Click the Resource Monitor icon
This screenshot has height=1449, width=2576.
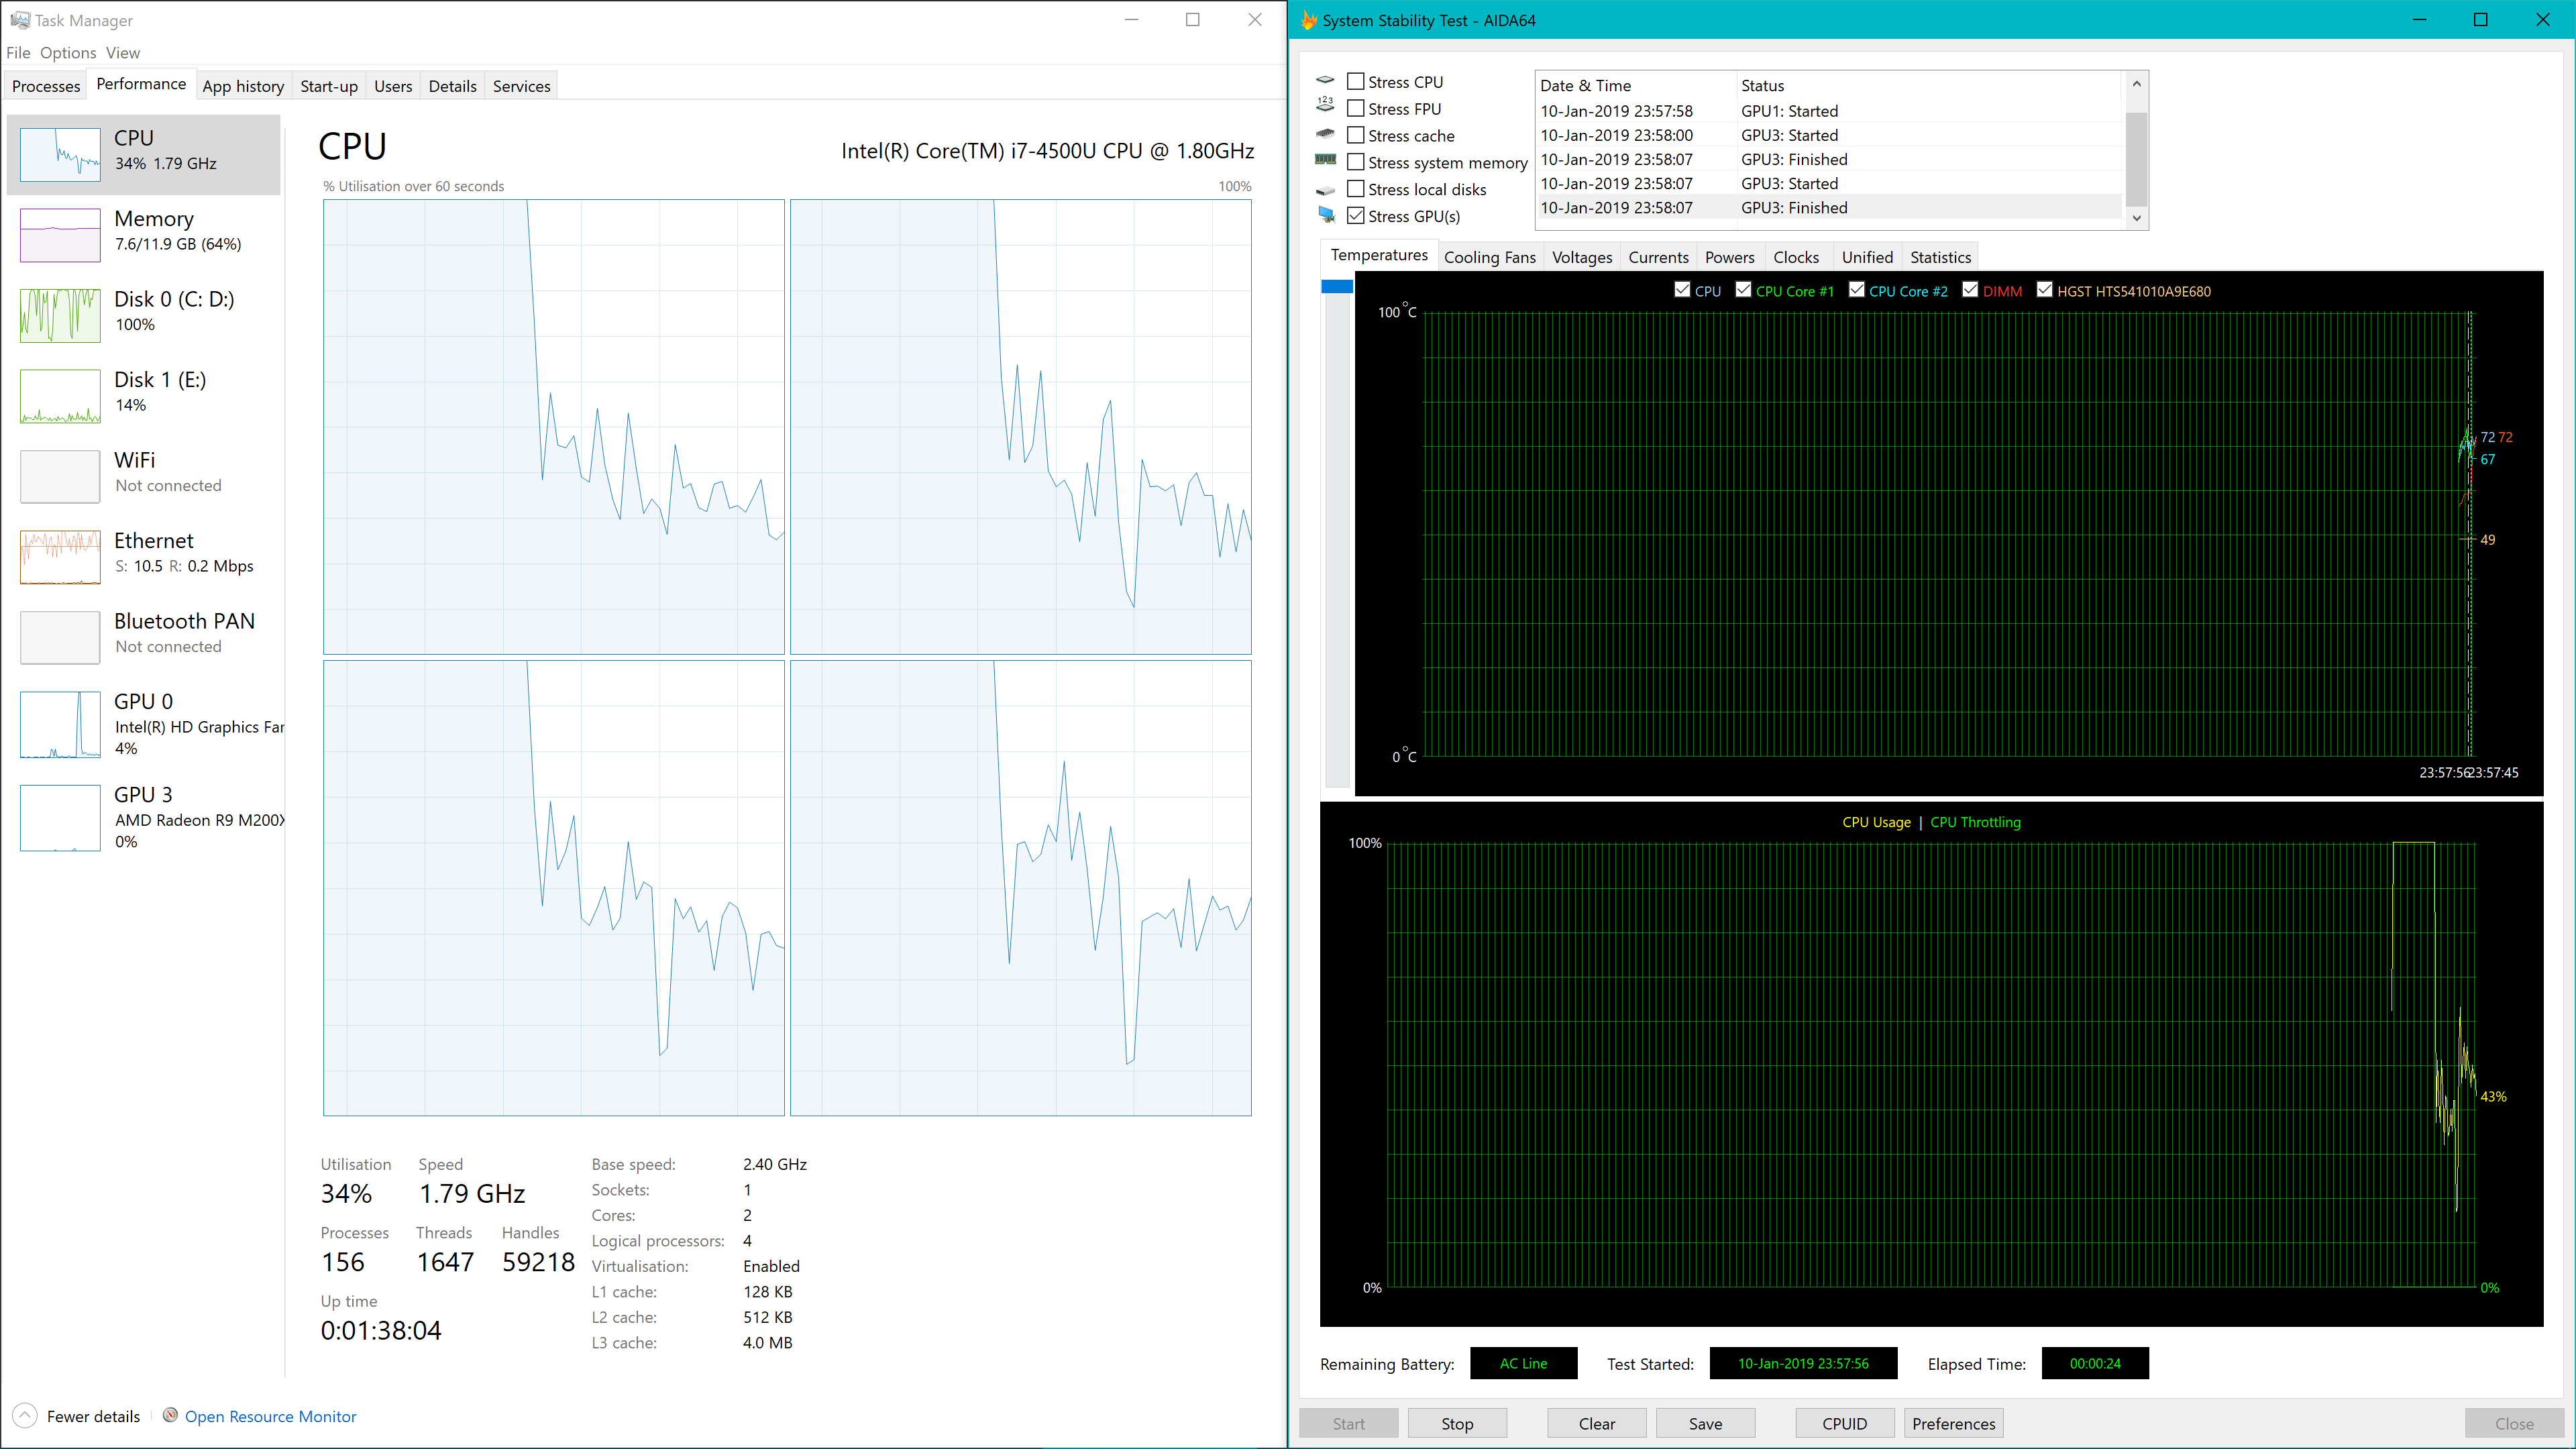(x=171, y=1415)
